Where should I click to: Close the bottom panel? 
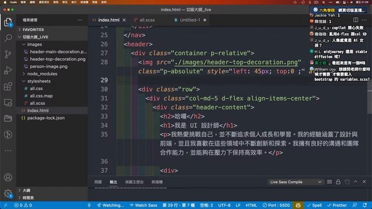pyautogui.click(x=364, y=182)
